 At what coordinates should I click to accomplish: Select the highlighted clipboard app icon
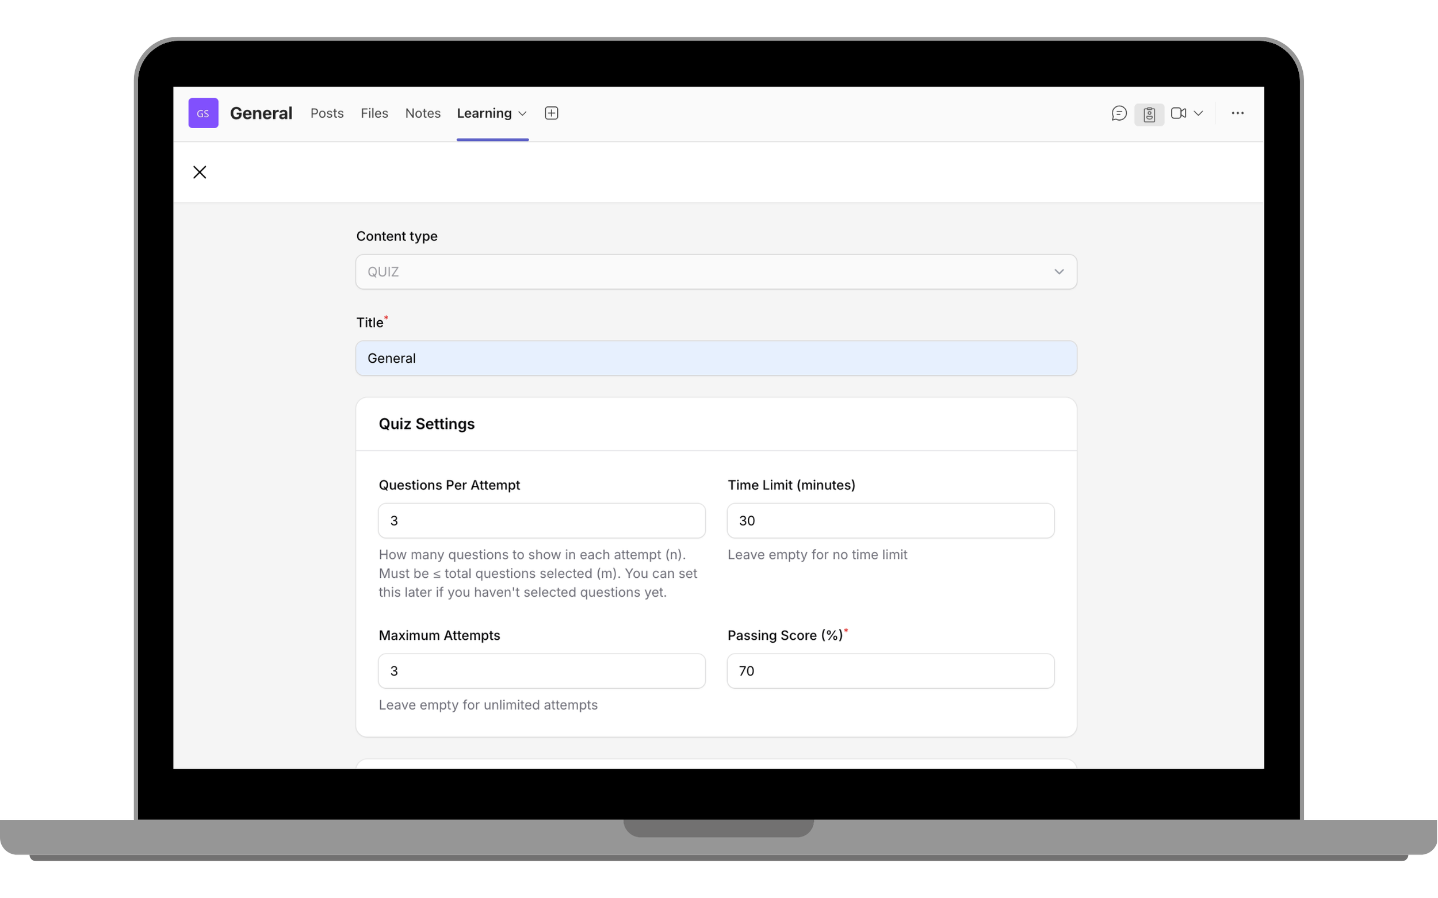pyautogui.click(x=1149, y=113)
